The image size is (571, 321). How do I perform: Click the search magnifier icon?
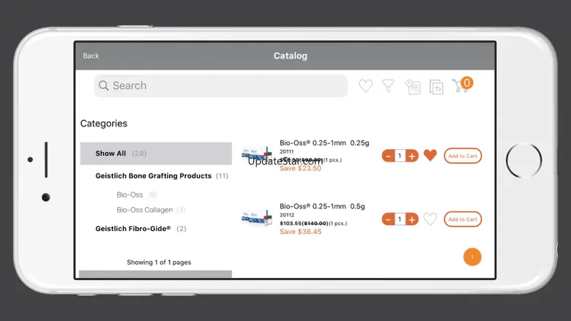(x=103, y=86)
